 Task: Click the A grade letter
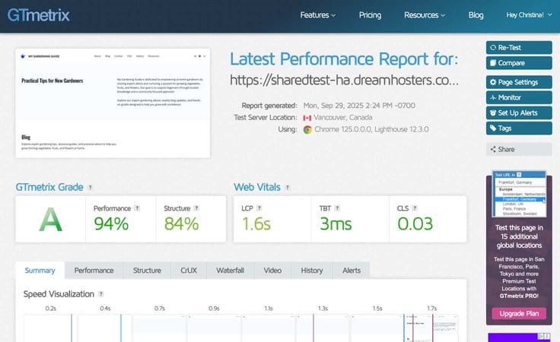tap(50, 220)
